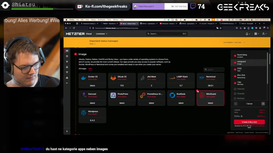Image resolution: width=273 pixels, height=153 pixels.
Task: Reload the Hetzner console page
Action: (74, 28)
